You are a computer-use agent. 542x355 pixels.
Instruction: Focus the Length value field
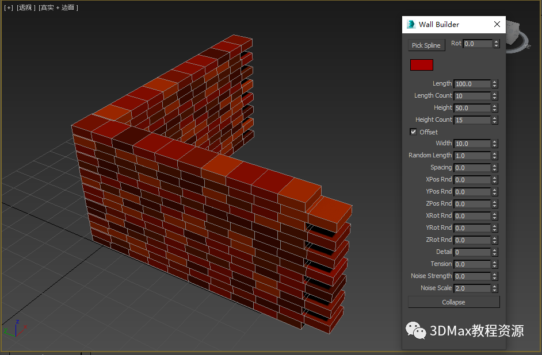[x=472, y=84]
